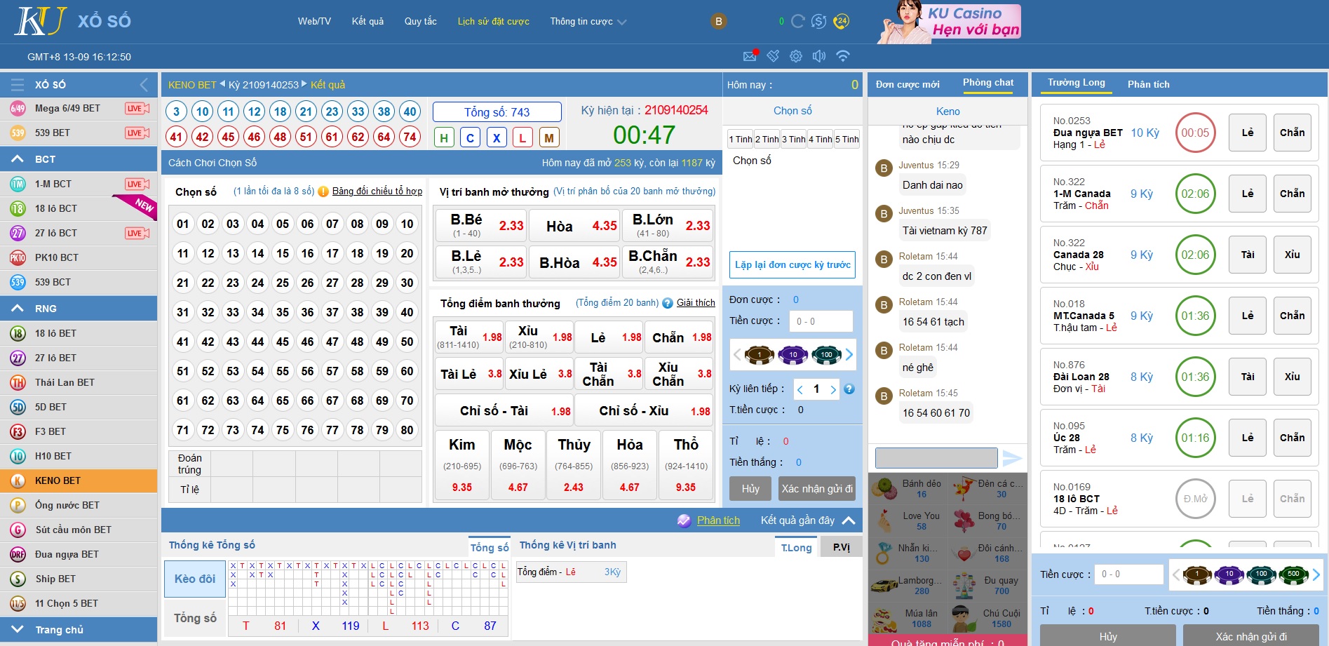Show more chips with the arrow after the 100 chip
The image size is (1329, 646).
click(x=849, y=354)
